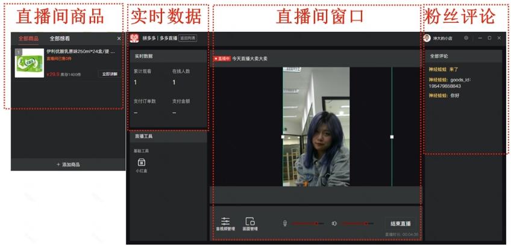Click product title 伊利优酸乳原味250ml*24盒
Image resolution: width=511 pixels, height=246 pixels.
pos(81,51)
